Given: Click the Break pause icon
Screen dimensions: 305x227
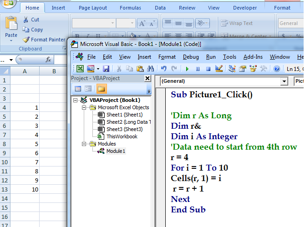Looking at the screenshot, I should [198, 69].
